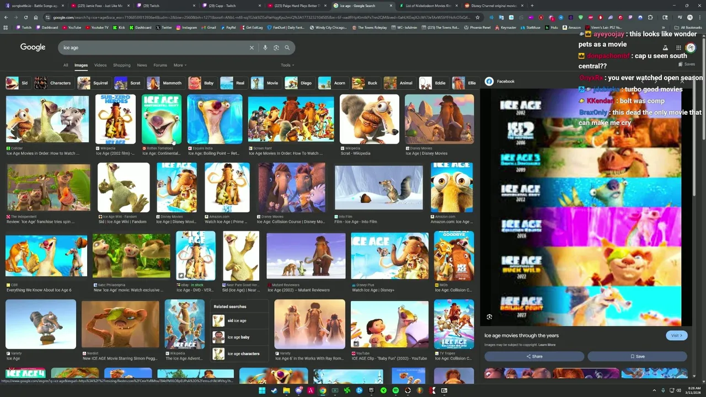This screenshot has height=397, width=706.
Task: Open Google Lens image search icon
Action: coord(276,48)
